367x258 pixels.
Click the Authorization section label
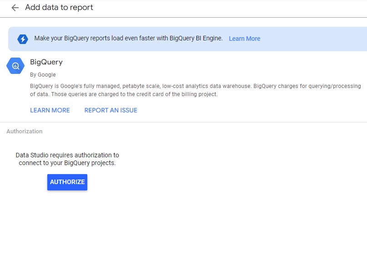pos(25,131)
